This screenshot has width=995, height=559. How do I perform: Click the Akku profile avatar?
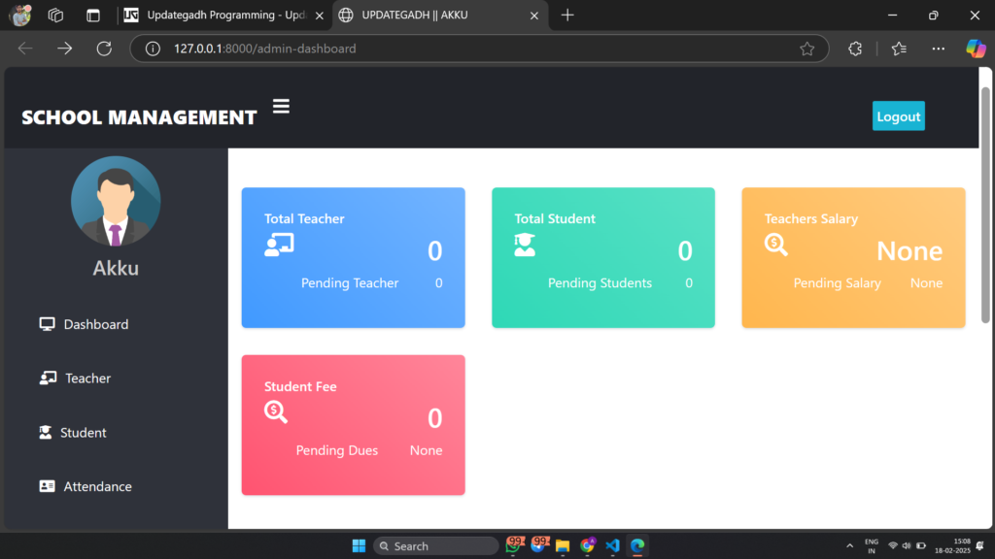[x=116, y=201]
